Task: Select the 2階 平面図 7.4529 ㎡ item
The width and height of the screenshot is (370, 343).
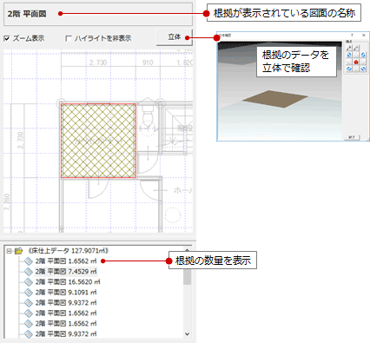Action: (x=66, y=272)
